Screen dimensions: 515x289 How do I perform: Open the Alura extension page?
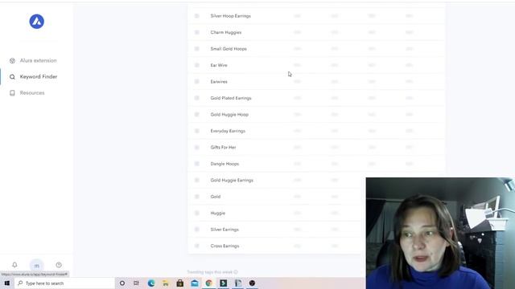(x=38, y=61)
